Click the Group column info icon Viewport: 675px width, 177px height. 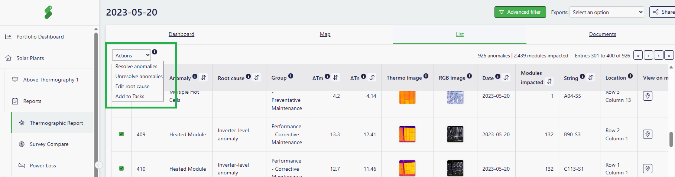point(291,76)
